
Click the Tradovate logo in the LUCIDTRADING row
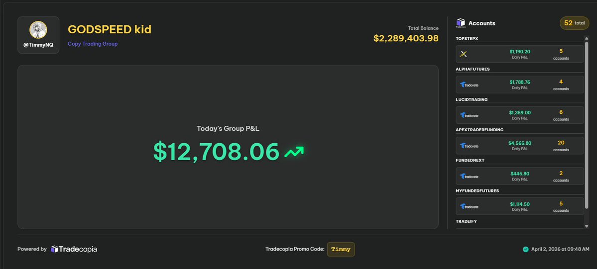click(469, 115)
